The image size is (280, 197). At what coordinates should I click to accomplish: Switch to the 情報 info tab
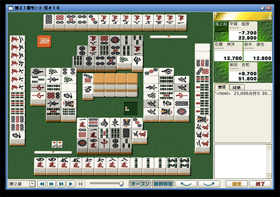click(x=222, y=87)
